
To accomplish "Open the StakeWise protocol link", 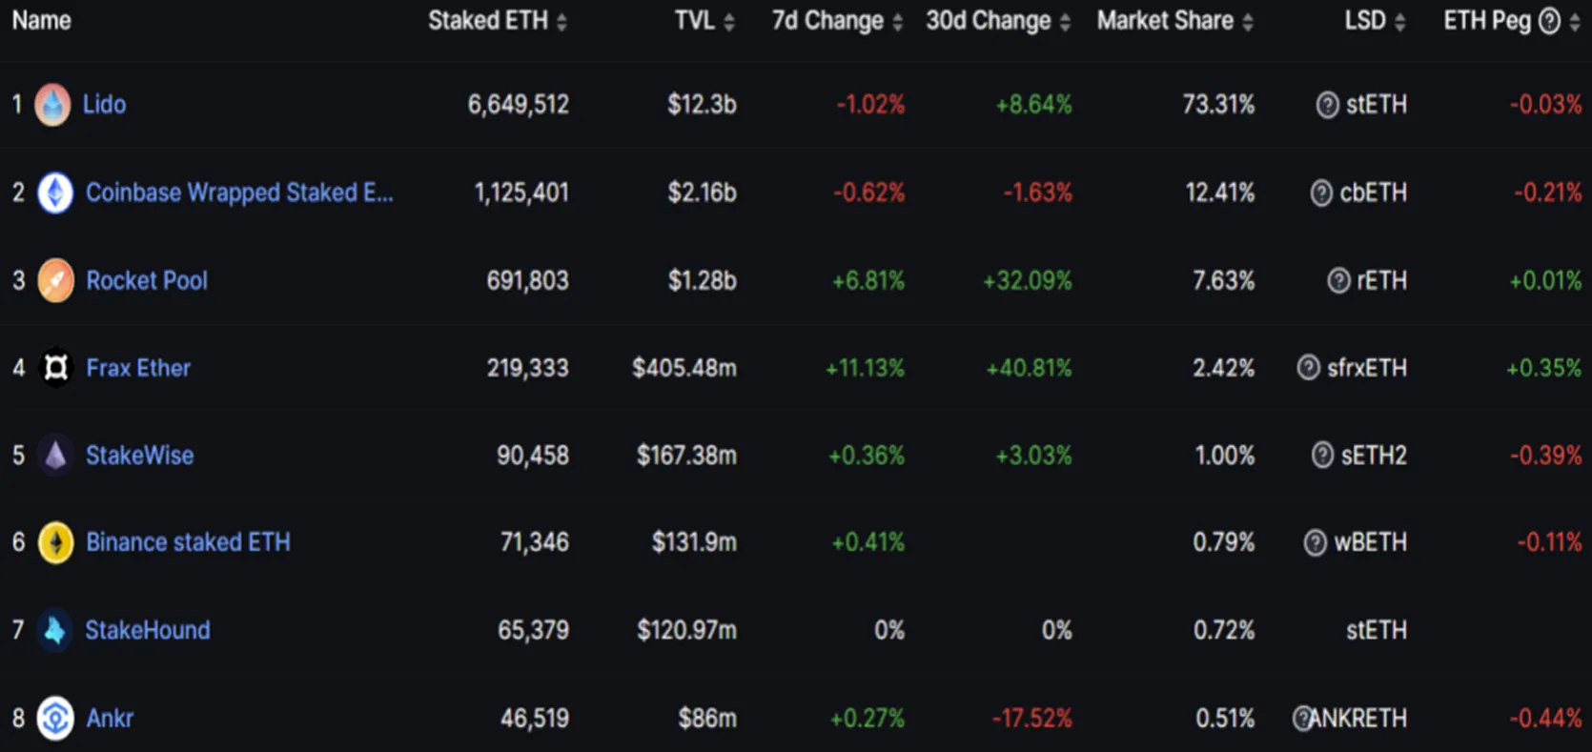I will point(140,456).
